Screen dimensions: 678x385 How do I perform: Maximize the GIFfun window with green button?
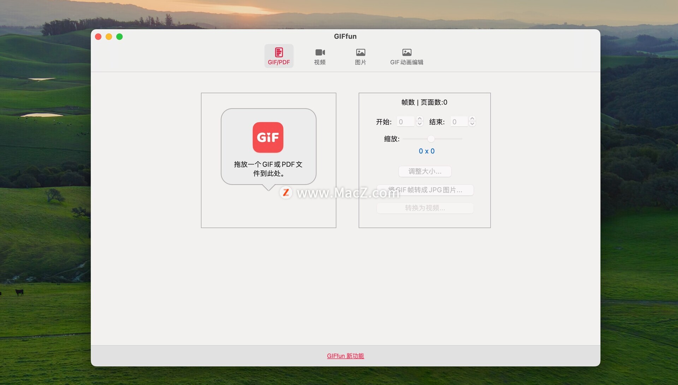119,37
